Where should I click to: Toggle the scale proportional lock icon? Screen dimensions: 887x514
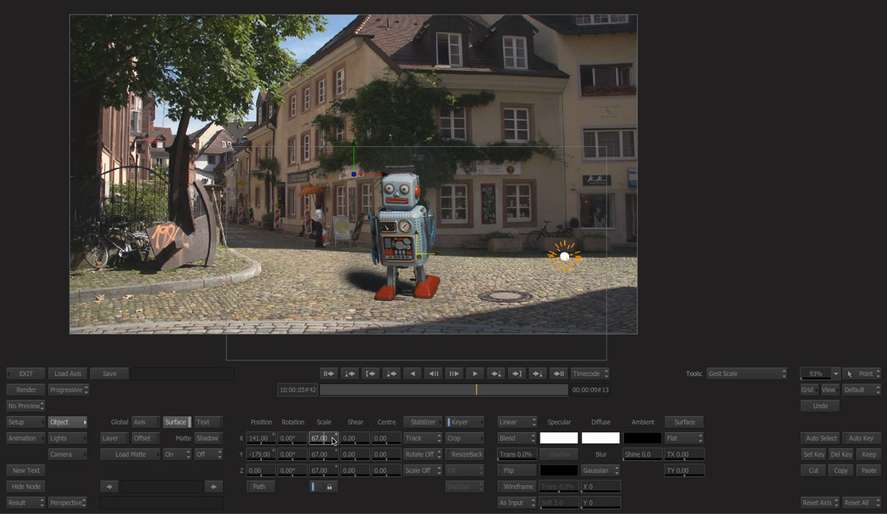[x=329, y=487]
